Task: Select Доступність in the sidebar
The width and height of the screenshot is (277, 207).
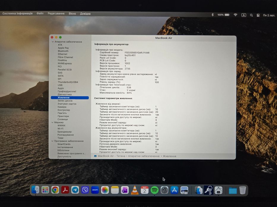Action: (64, 157)
